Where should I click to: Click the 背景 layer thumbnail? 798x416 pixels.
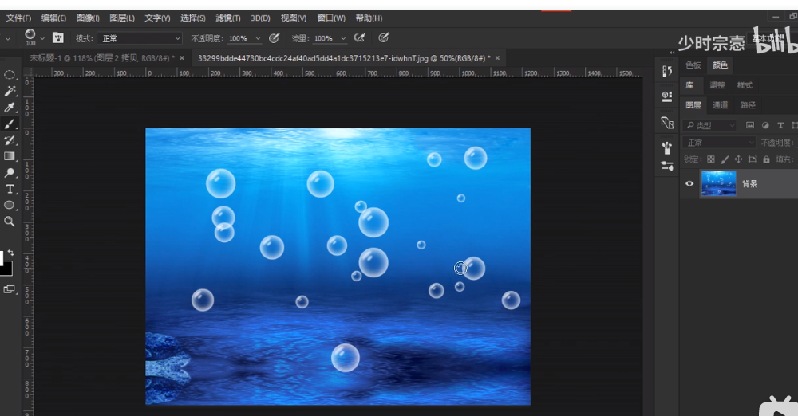[x=717, y=184]
